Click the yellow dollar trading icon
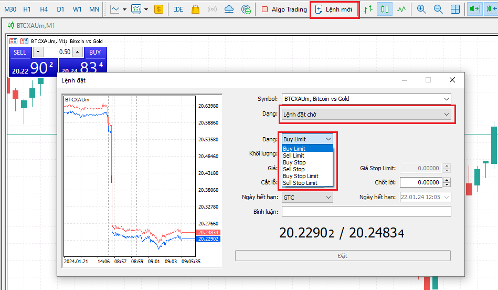The height and width of the screenshot is (290, 498). (x=158, y=9)
